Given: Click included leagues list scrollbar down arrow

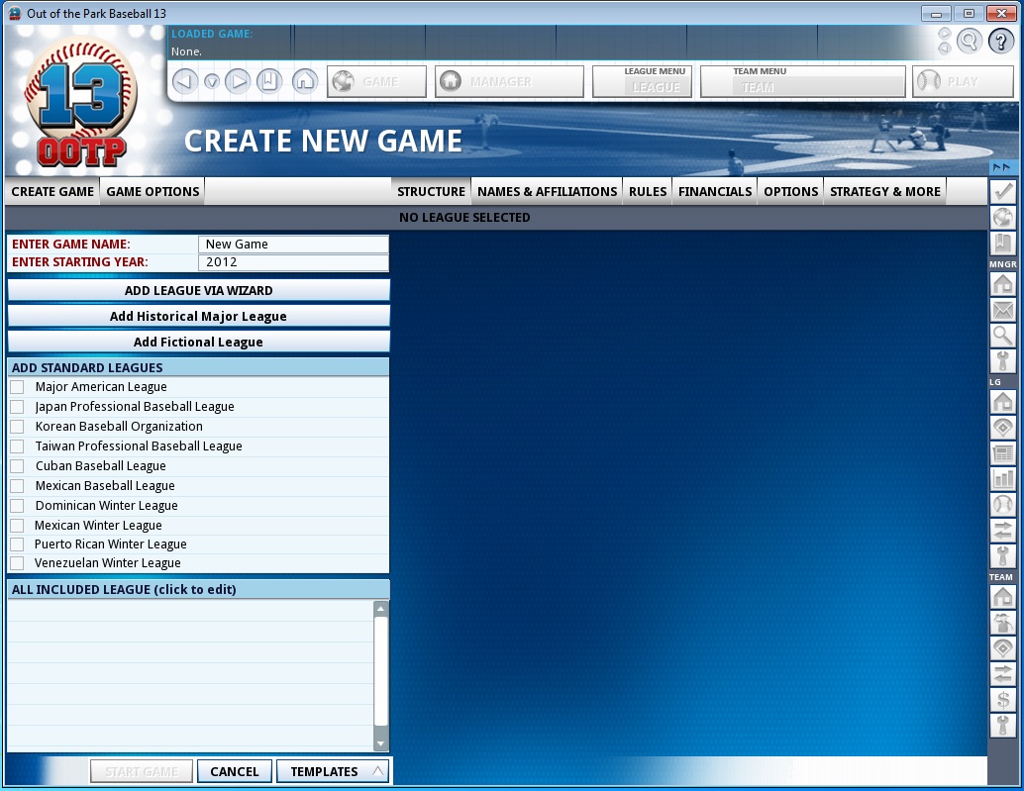Looking at the screenshot, I should [381, 744].
